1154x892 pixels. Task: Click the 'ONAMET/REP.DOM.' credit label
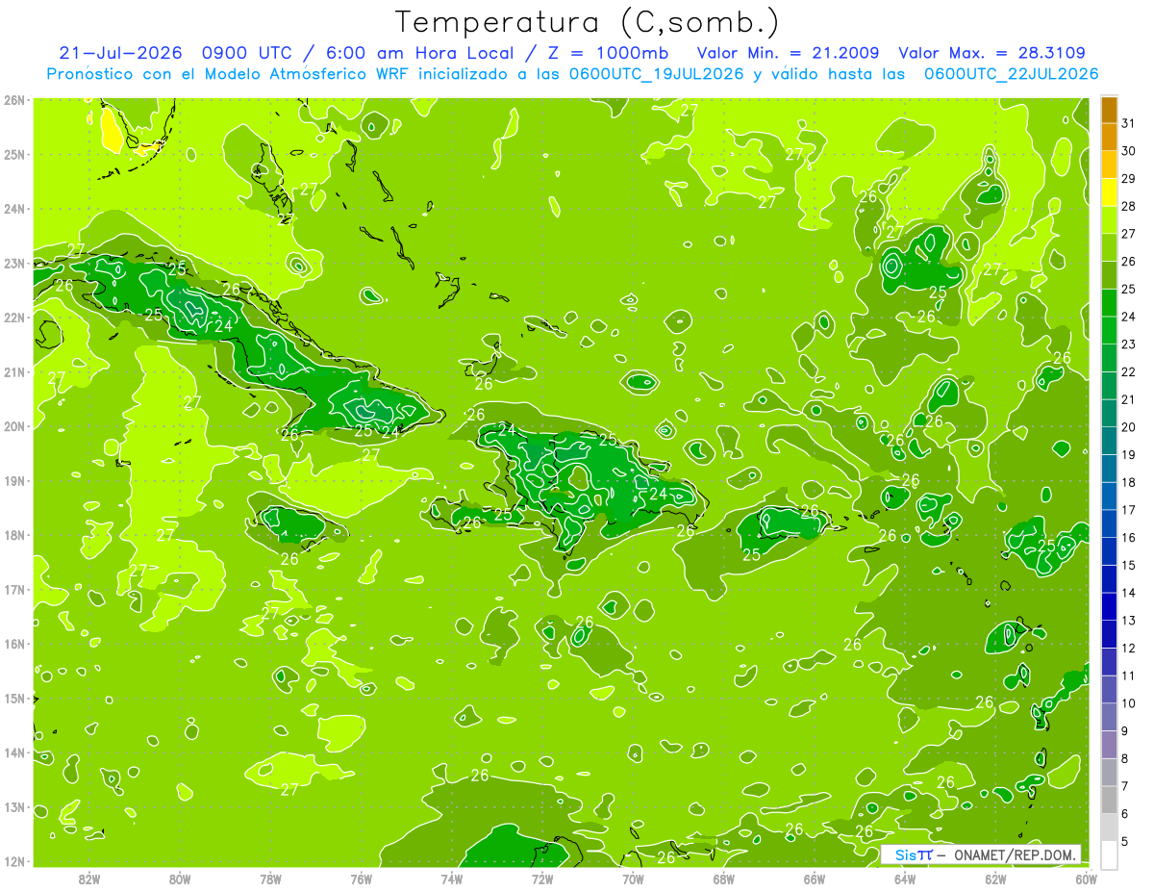click(x=1016, y=854)
